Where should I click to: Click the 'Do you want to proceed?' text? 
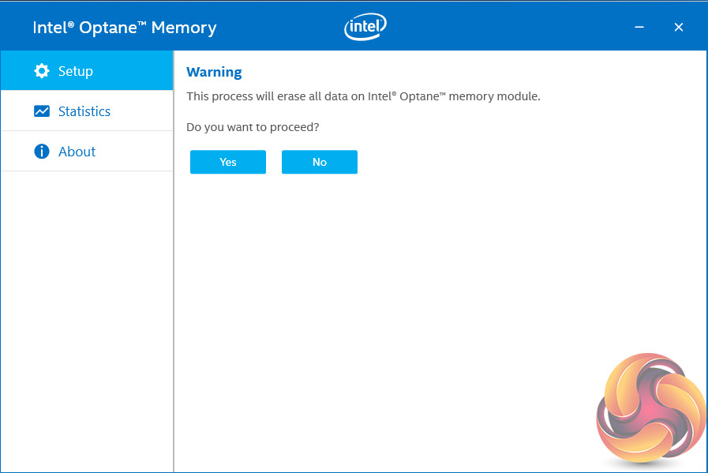click(253, 126)
